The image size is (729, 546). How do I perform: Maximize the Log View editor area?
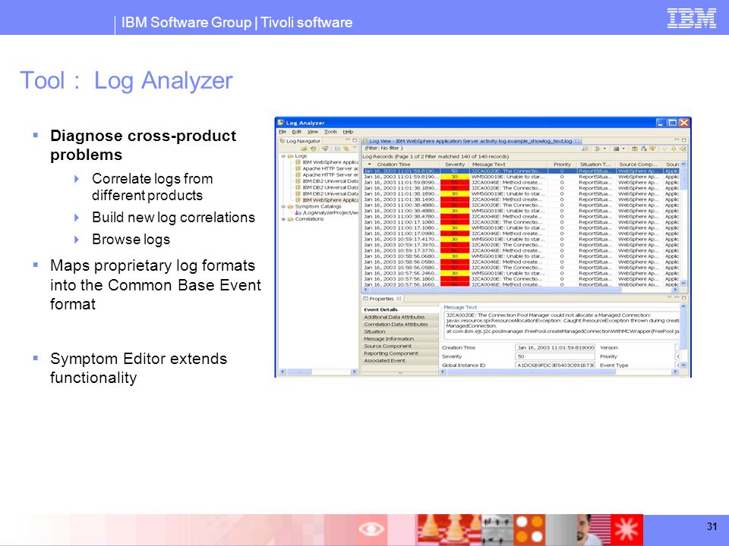point(684,140)
